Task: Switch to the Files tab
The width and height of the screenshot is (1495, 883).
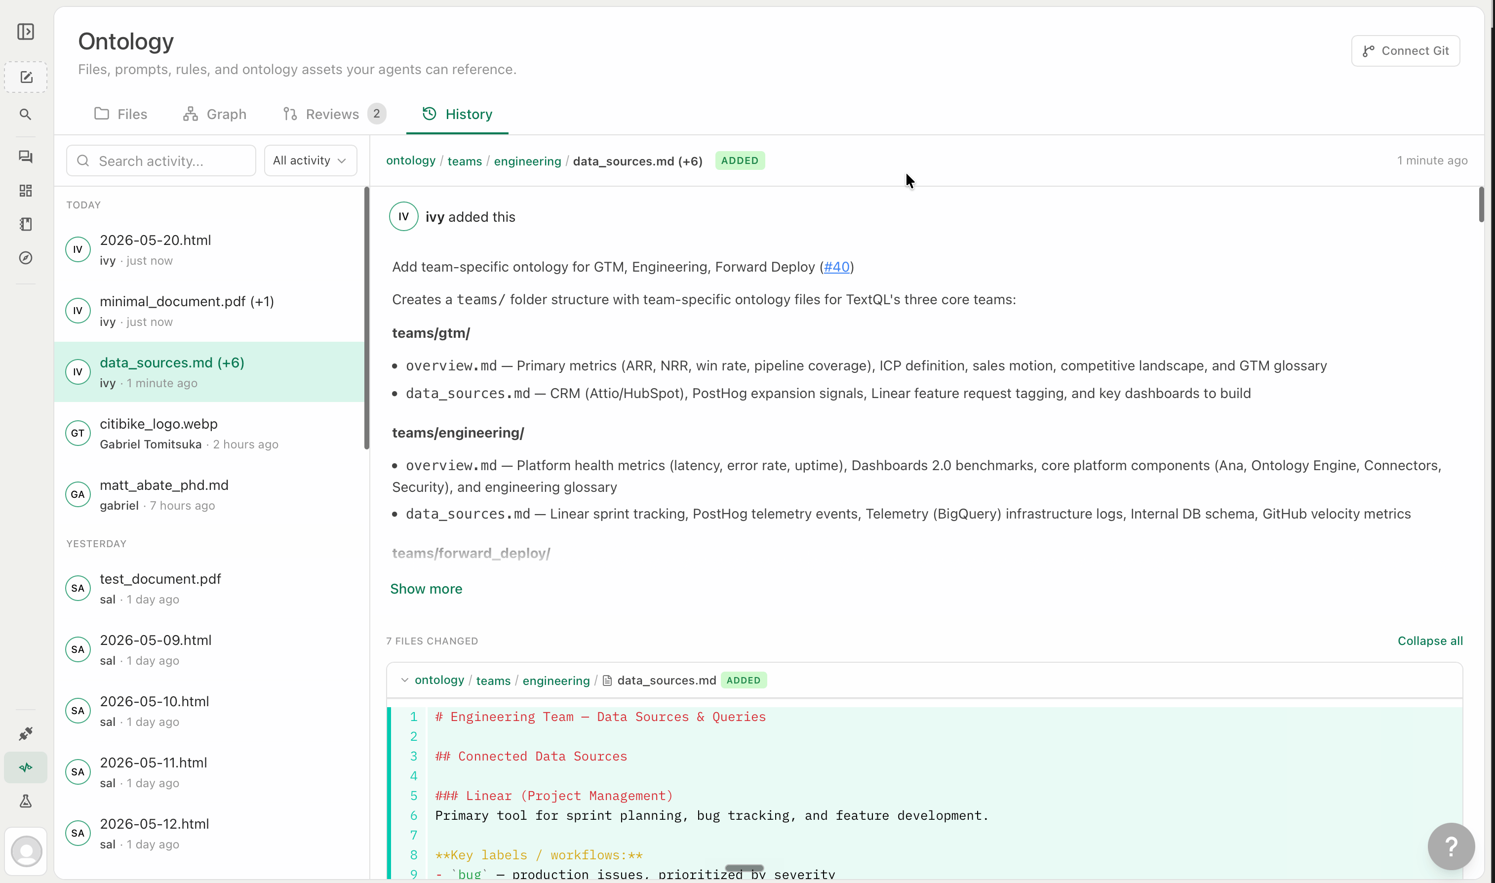Action: (121, 114)
